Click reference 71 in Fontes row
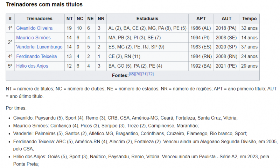The width and height of the screenshot is (280, 168). click(145, 74)
